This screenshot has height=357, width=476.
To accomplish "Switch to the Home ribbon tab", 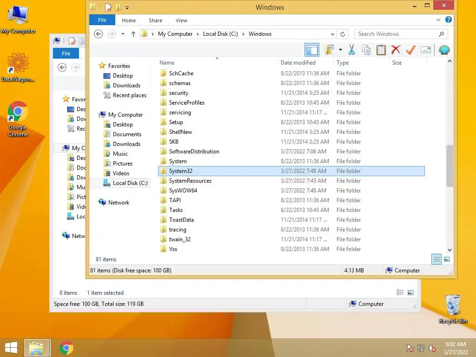I will click(129, 20).
